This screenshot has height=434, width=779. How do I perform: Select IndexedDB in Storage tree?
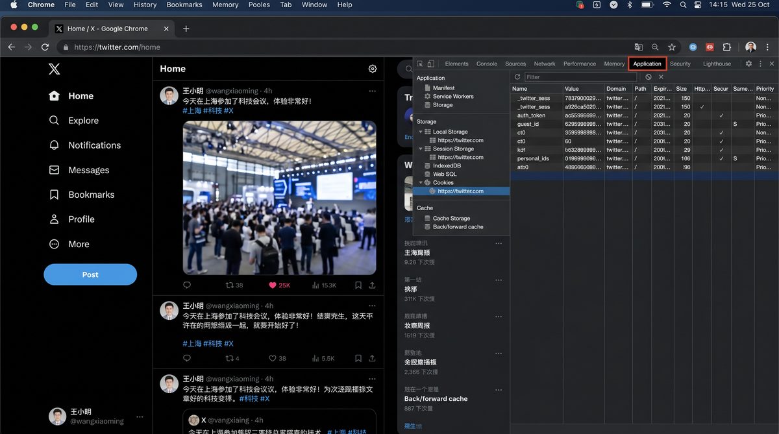[x=442, y=165]
